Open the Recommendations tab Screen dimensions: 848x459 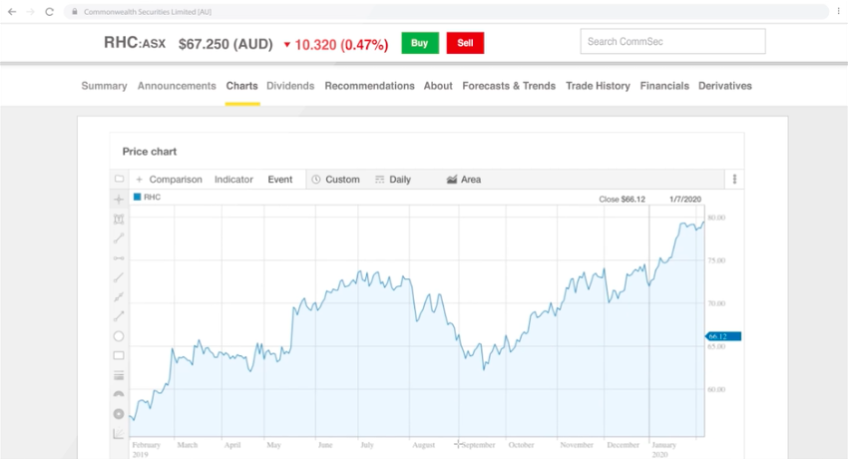click(369, 86)
